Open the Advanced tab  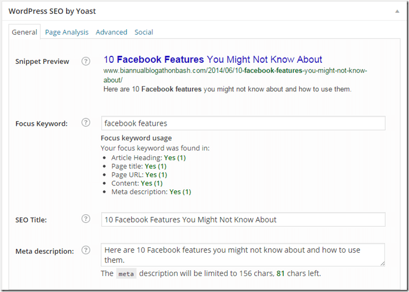pos(111,32)
